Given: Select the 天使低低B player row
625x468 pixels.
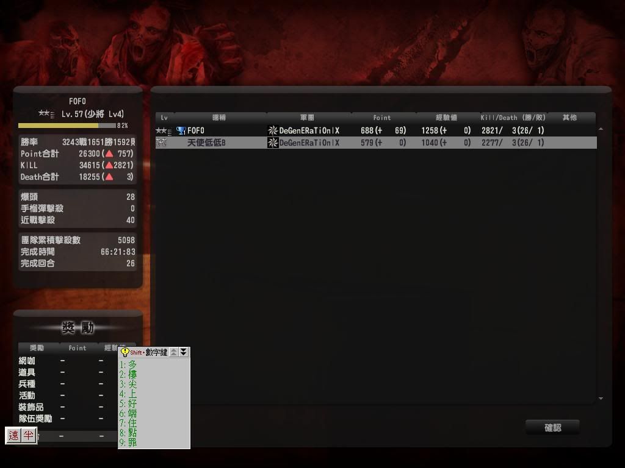Looking at the screenshot, I should (x=375, y=143).
